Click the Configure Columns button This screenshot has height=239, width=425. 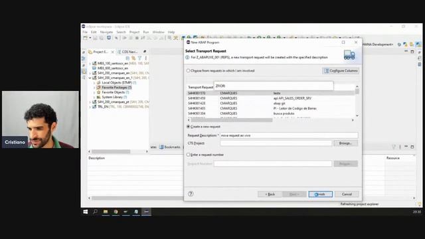pos(341,71)
